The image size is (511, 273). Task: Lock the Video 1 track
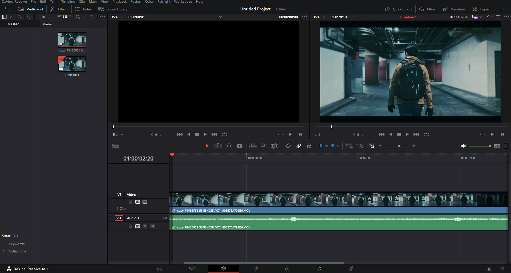coord(130,202)
